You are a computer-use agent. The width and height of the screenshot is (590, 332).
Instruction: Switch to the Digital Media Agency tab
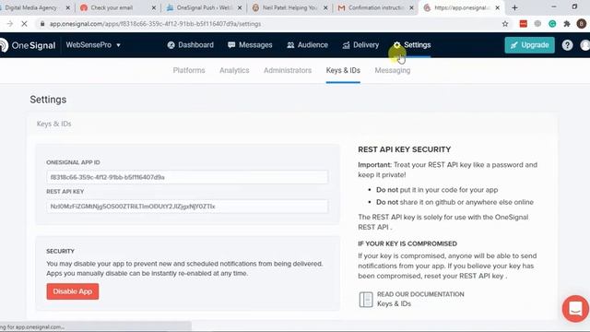point(30,7)
